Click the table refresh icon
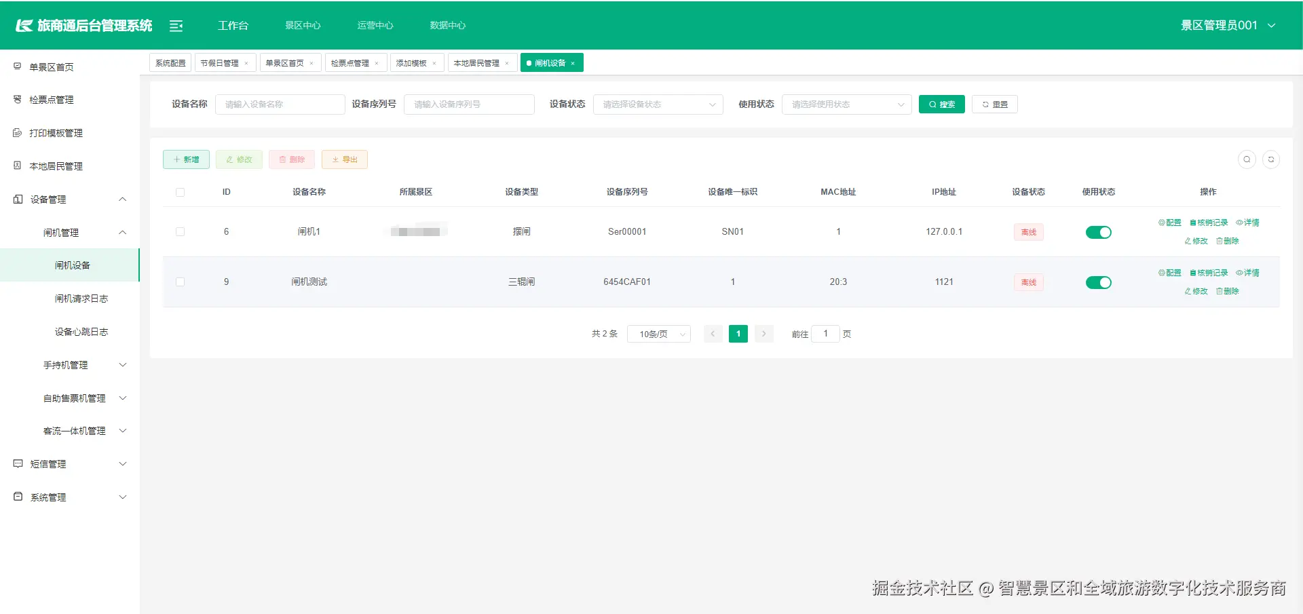This screenshot has width=1303, height=614. pos(1272,159)
